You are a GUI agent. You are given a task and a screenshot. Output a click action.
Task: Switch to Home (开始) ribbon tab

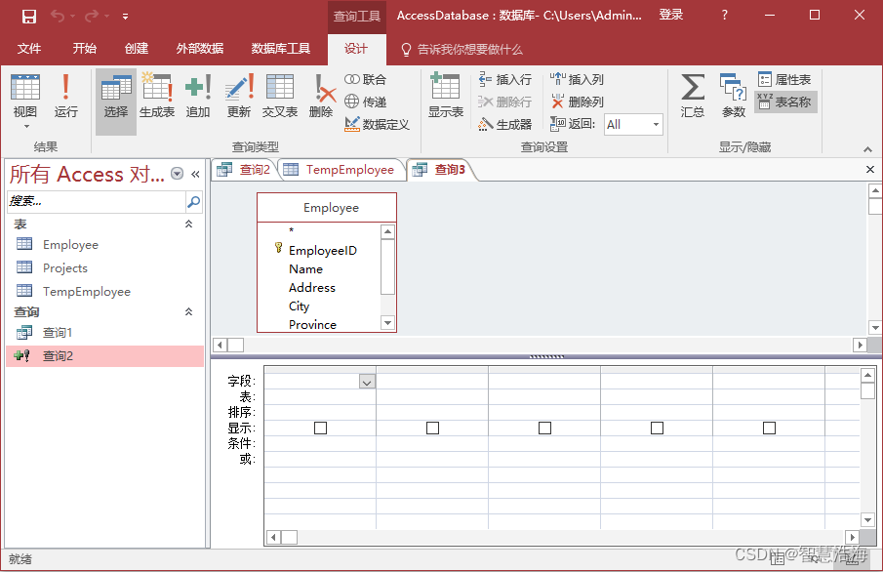(85, 49)
